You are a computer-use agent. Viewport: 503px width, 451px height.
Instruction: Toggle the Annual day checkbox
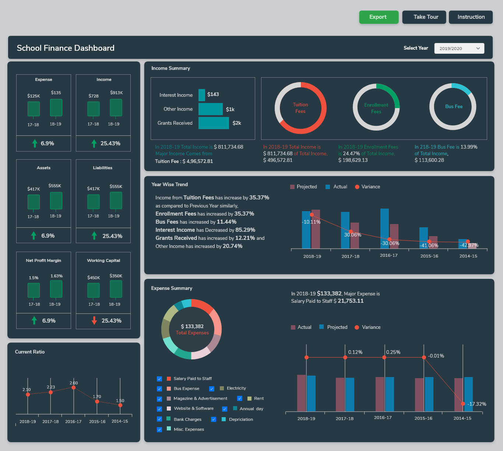click(x=225, y=409)
